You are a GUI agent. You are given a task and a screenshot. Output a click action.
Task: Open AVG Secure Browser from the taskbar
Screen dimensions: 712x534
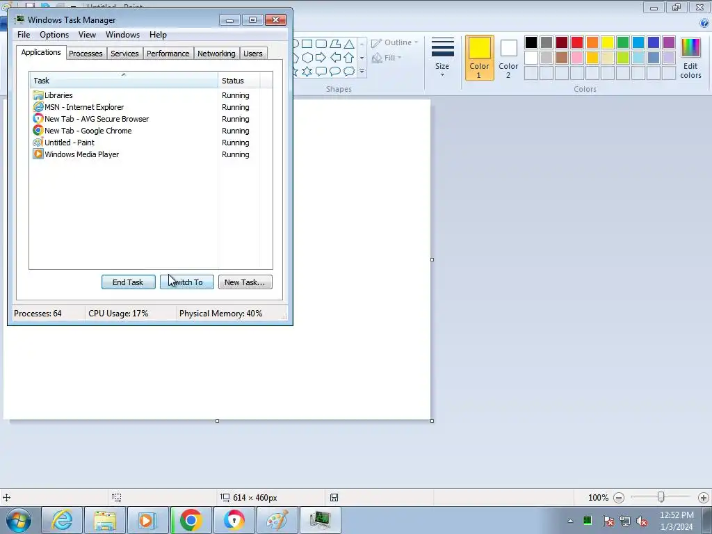point(234,520)
